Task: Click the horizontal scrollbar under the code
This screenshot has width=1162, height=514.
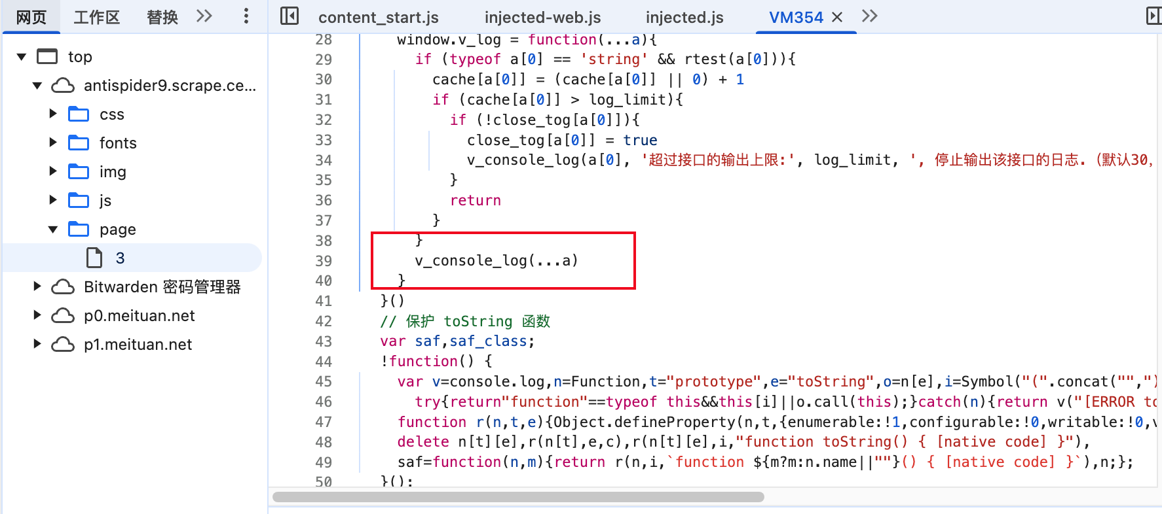Action: pyautogui.click(x=517, y=497)
